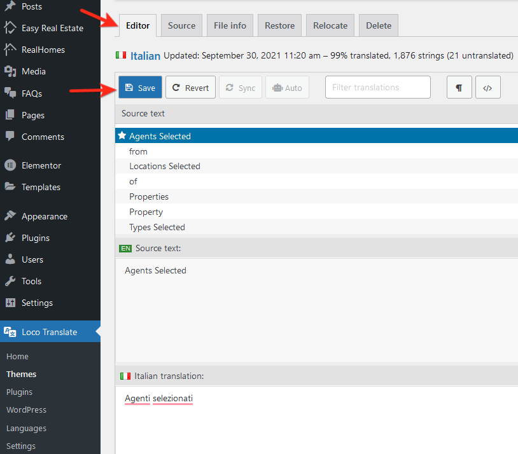The width and height of the screenshot is (518, 454).
Task: Open Loco Translate Home submenu
Action: click(18, 356)
